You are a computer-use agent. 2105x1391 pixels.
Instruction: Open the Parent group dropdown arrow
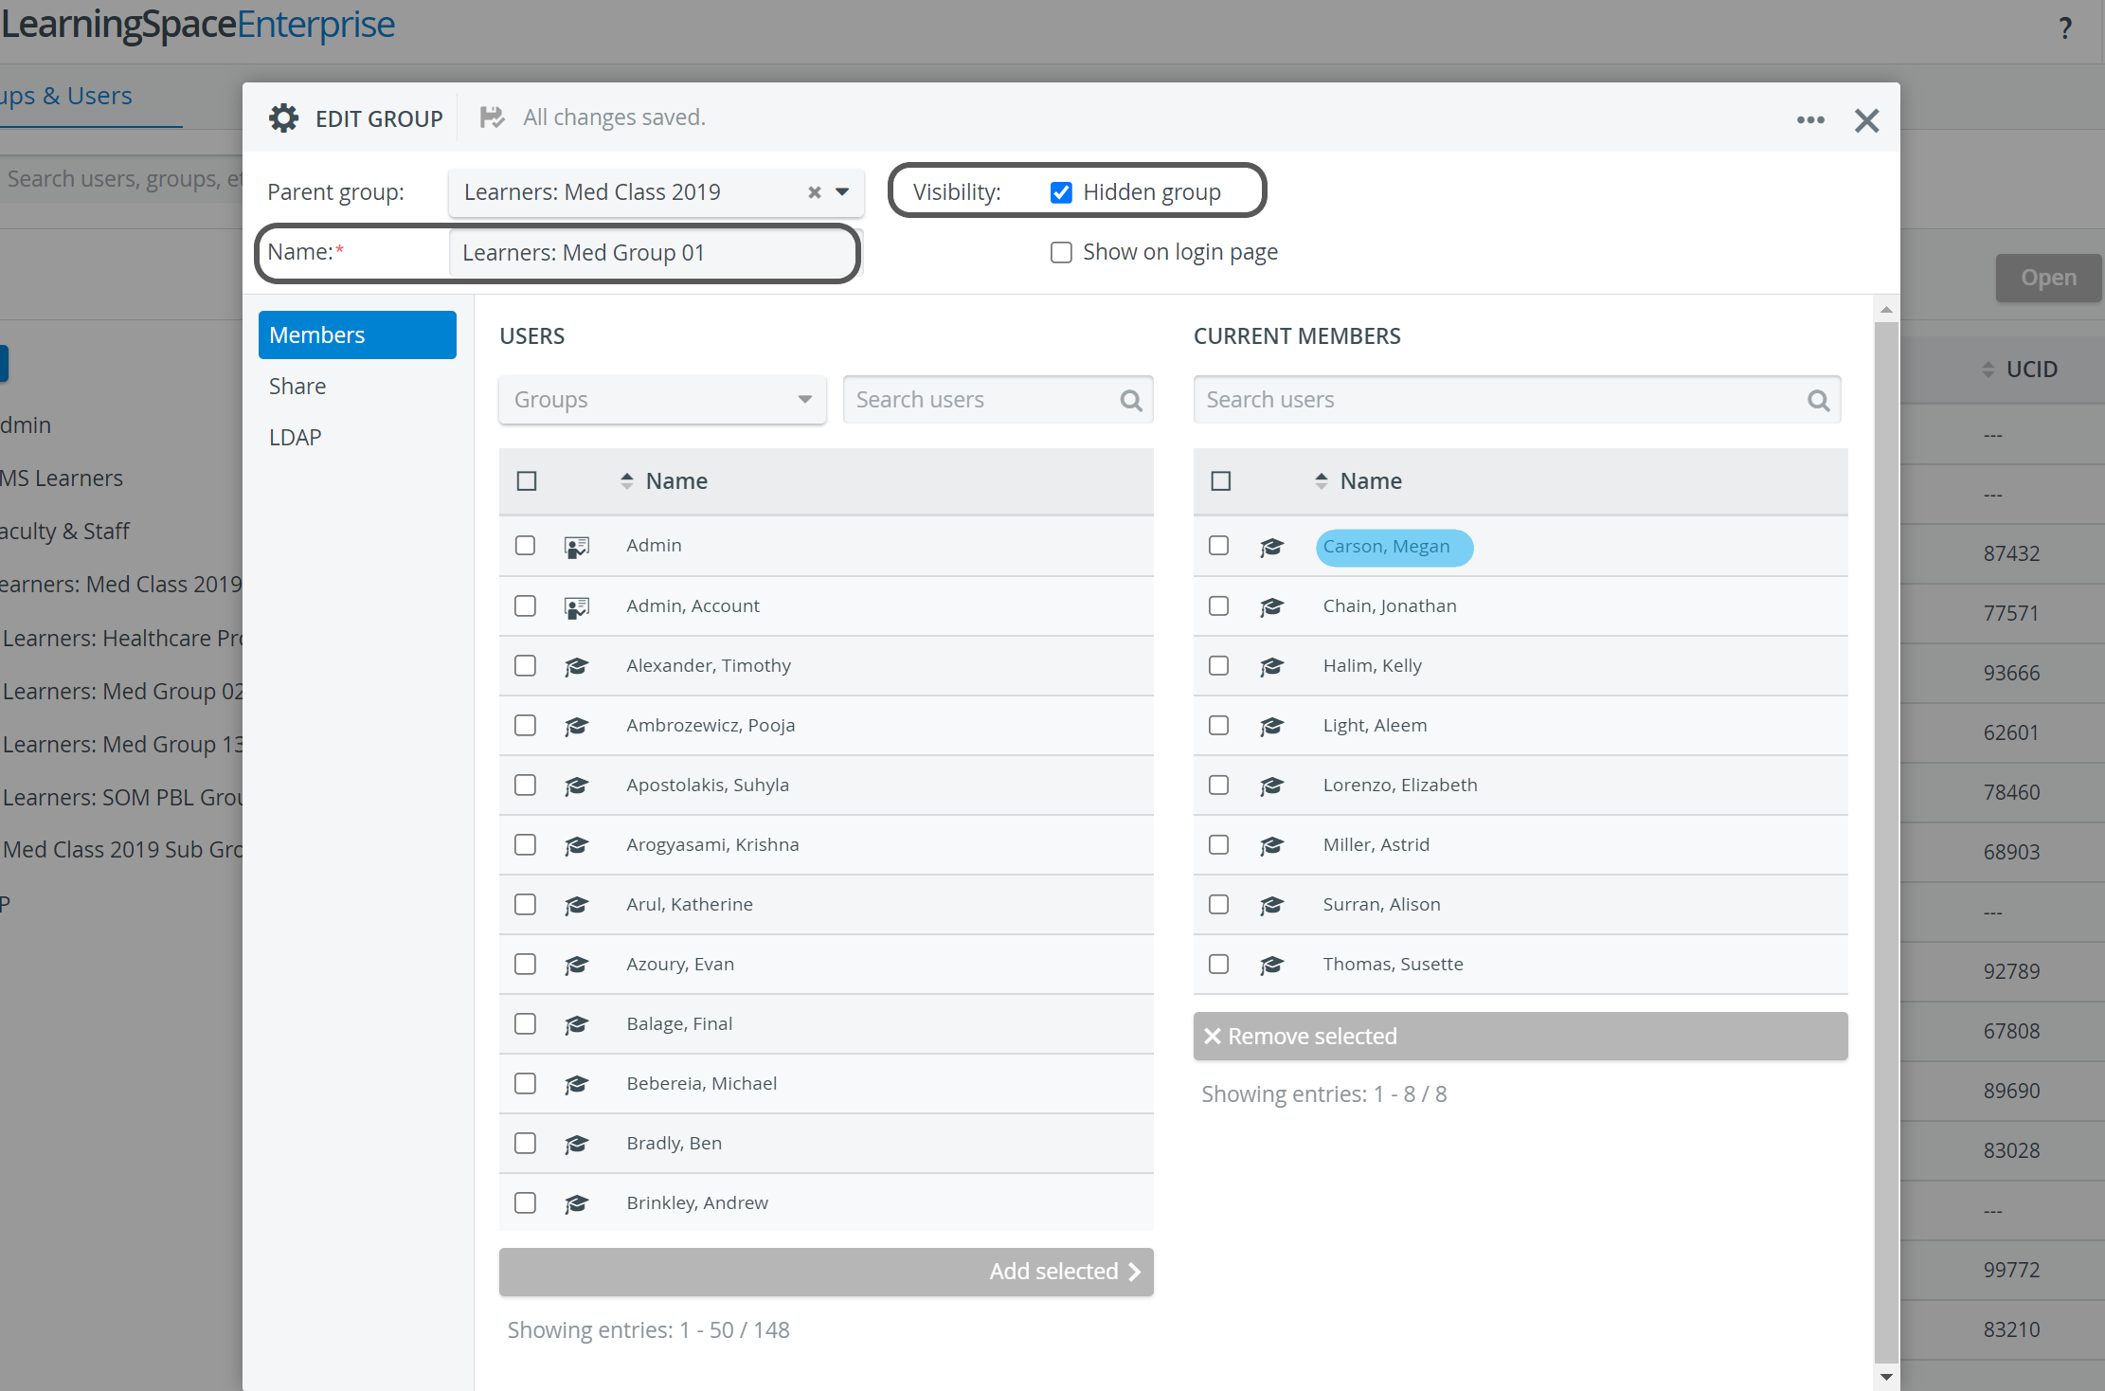point(842,192)
